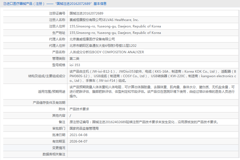Select registration number 国械注进20162072689 value
Image resolution: width=240 pixels, height=160 pixels.
coord(86,13)
